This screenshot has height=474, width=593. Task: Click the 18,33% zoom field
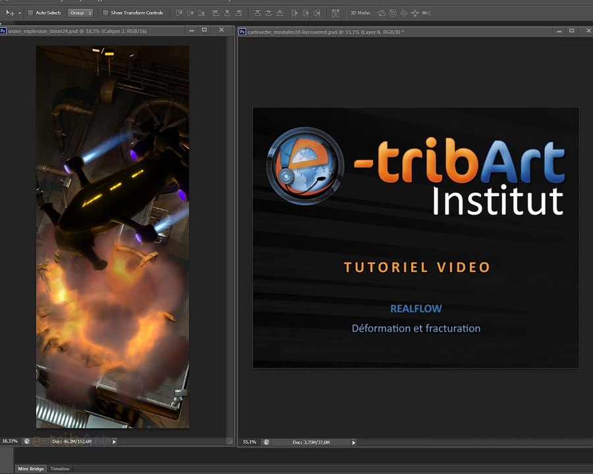[10, 441]
